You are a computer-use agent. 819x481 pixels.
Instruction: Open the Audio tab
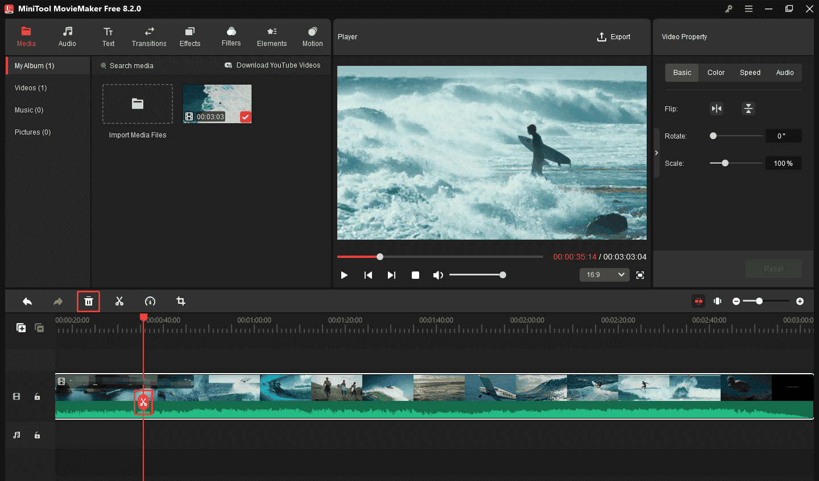click(x=67, y=37)
